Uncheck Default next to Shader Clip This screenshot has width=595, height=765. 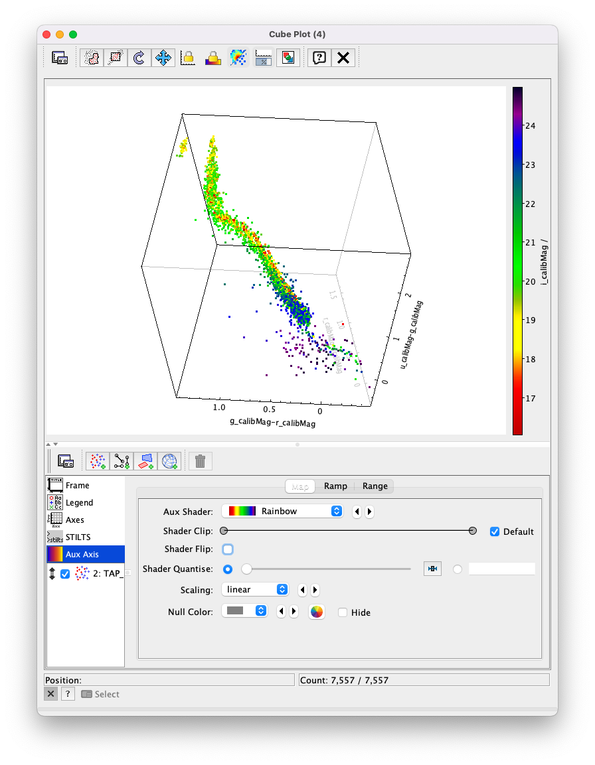pyautogui.click(x=495, y=531)
